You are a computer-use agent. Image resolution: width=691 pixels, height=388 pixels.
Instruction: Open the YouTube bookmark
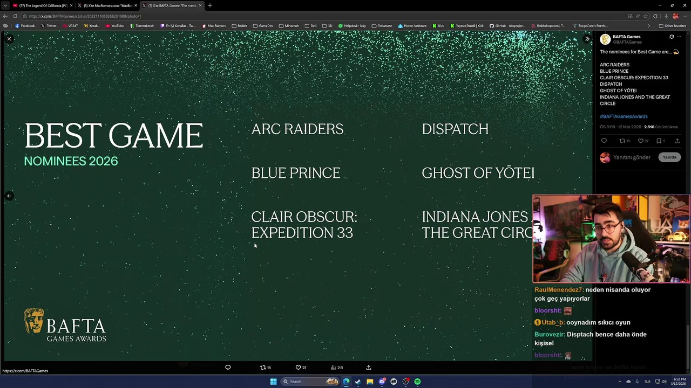115,26
